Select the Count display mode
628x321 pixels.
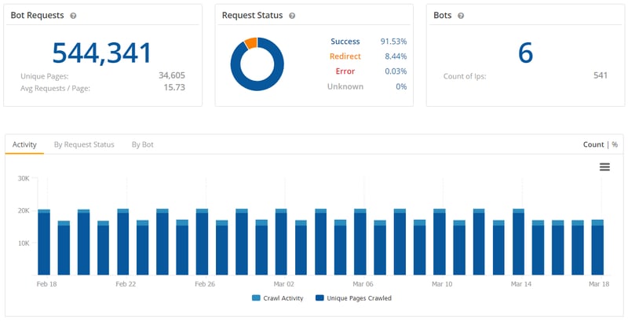pos(593,144)
